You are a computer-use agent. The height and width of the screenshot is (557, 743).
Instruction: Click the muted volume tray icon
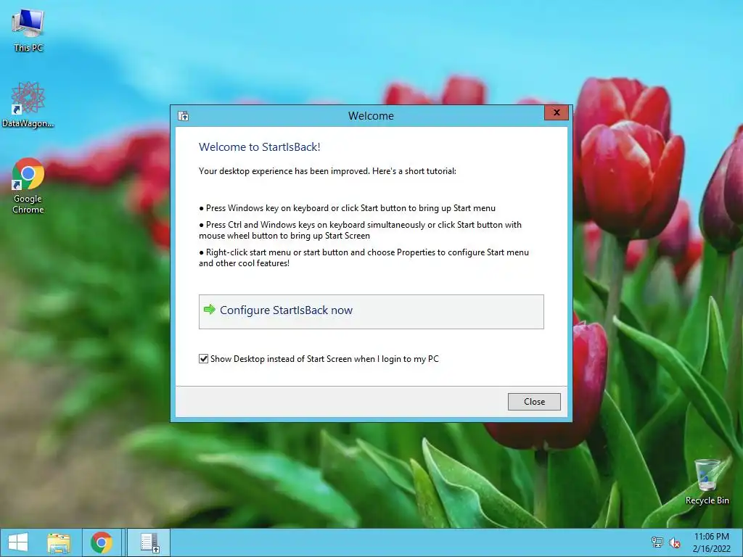point(674,542)
